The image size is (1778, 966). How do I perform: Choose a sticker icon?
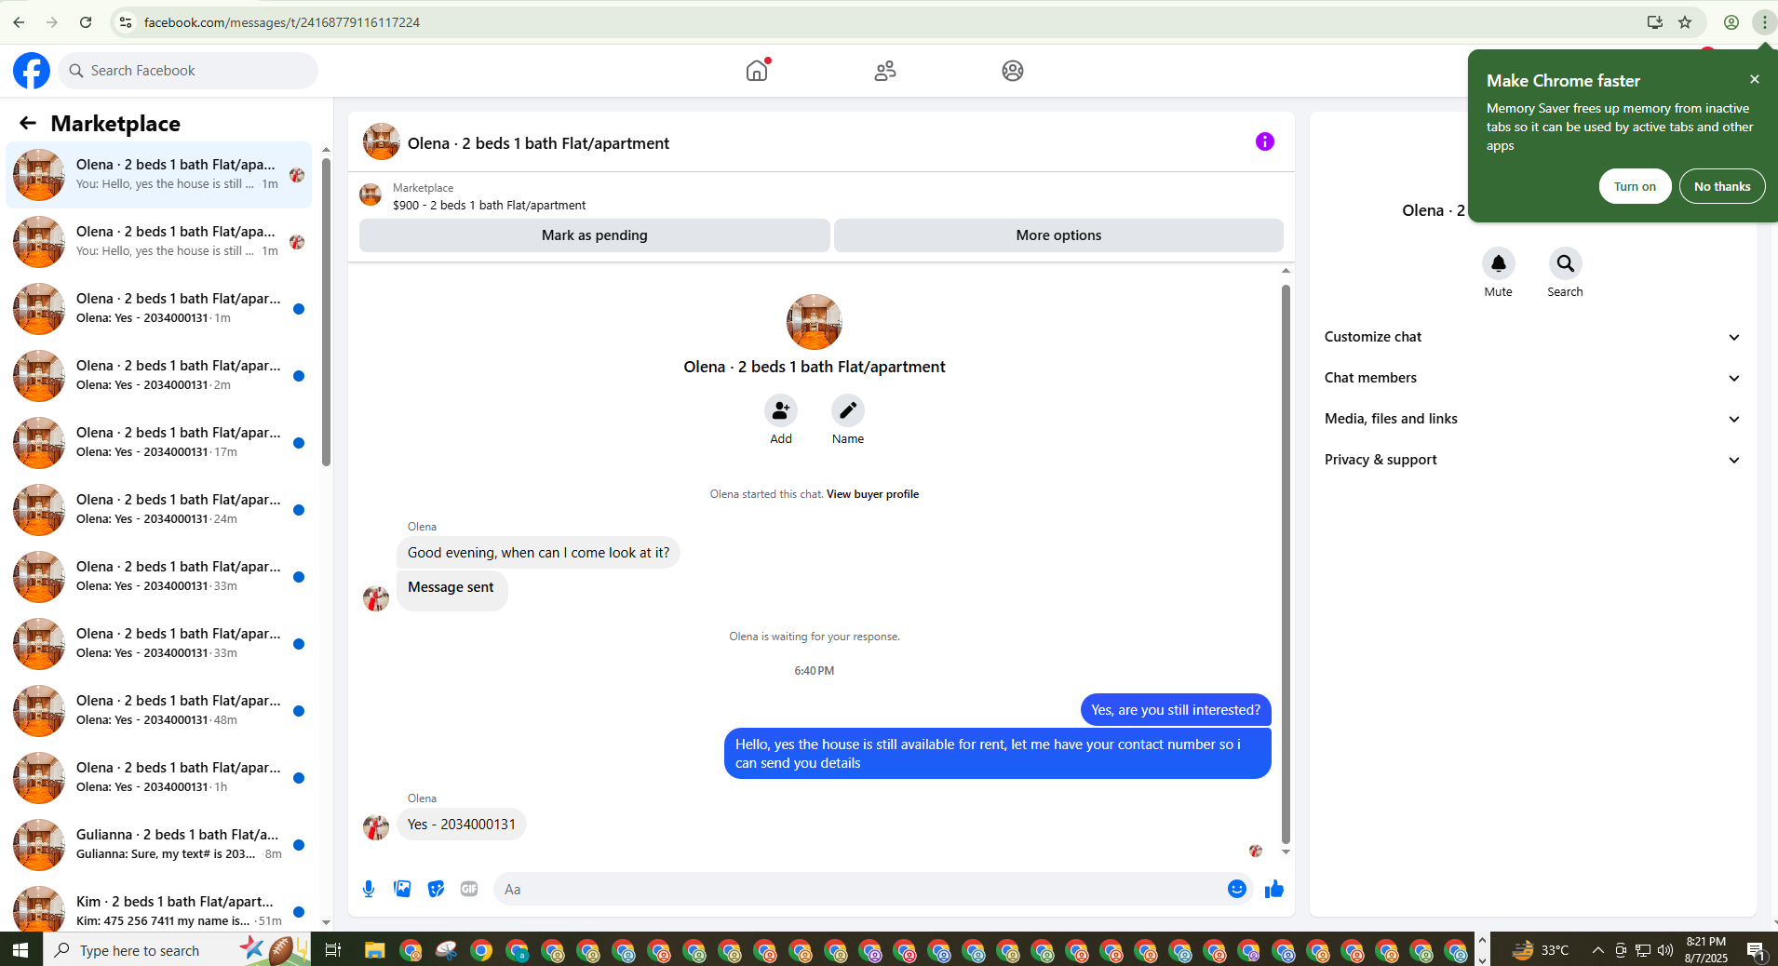click(x=436, y=889)
